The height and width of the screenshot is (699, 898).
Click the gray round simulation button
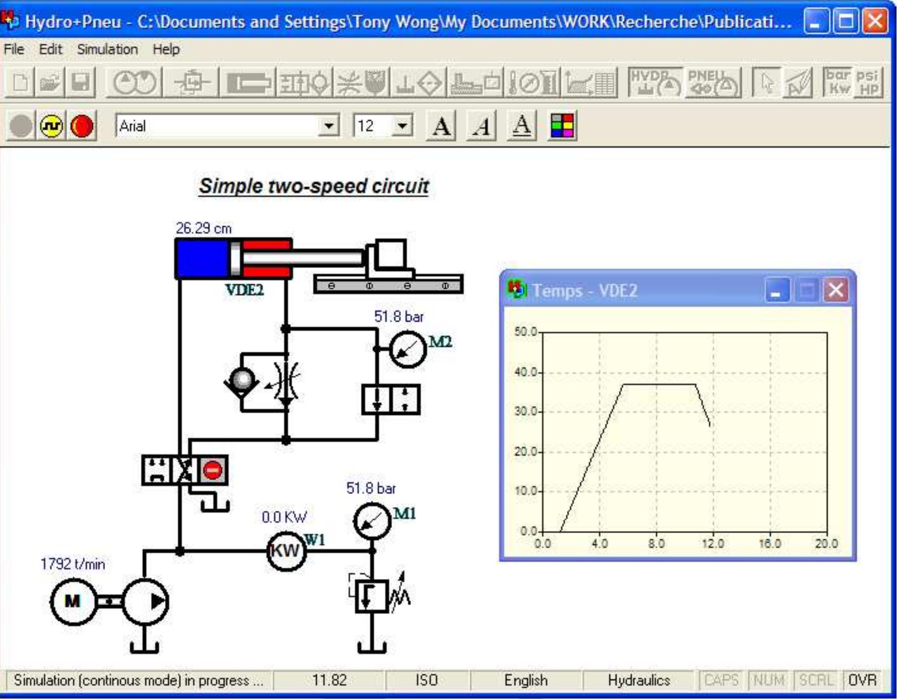20,126
